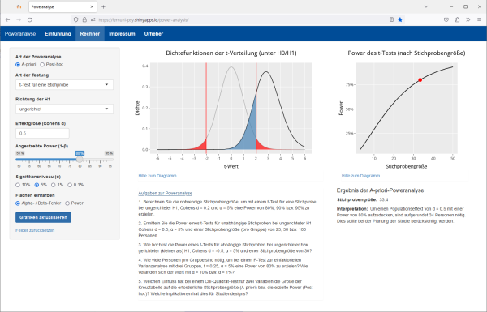487x312 pixels.
Task: Click the shield tracking protection icon
Action: pos(75,19)
